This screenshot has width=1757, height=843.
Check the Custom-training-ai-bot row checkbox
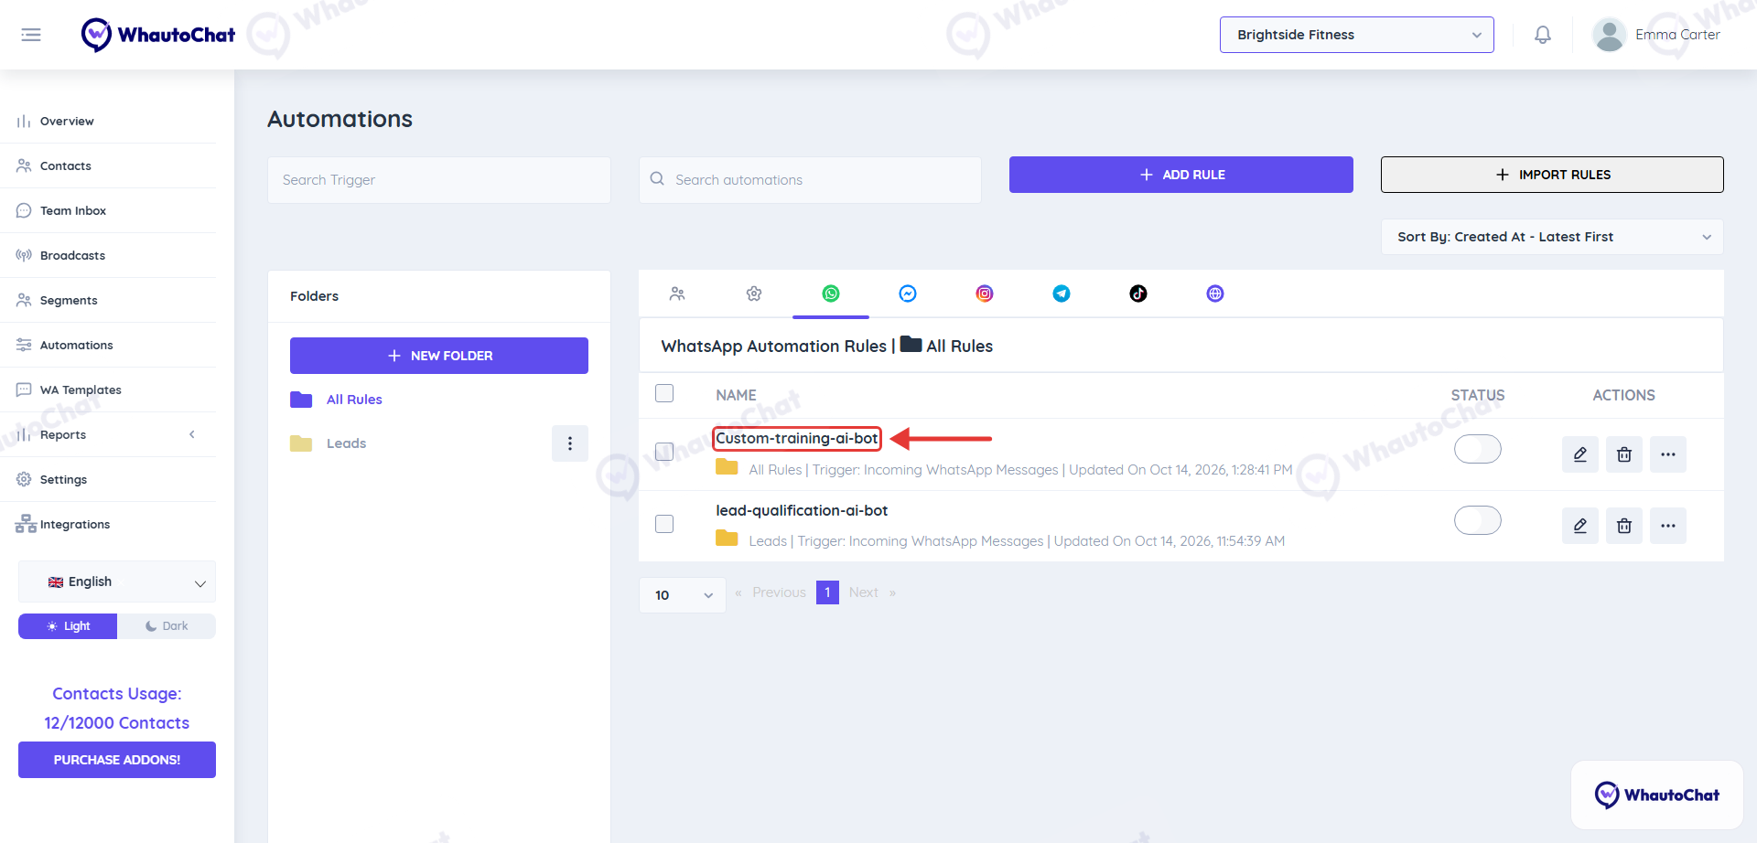pos(664,452)
